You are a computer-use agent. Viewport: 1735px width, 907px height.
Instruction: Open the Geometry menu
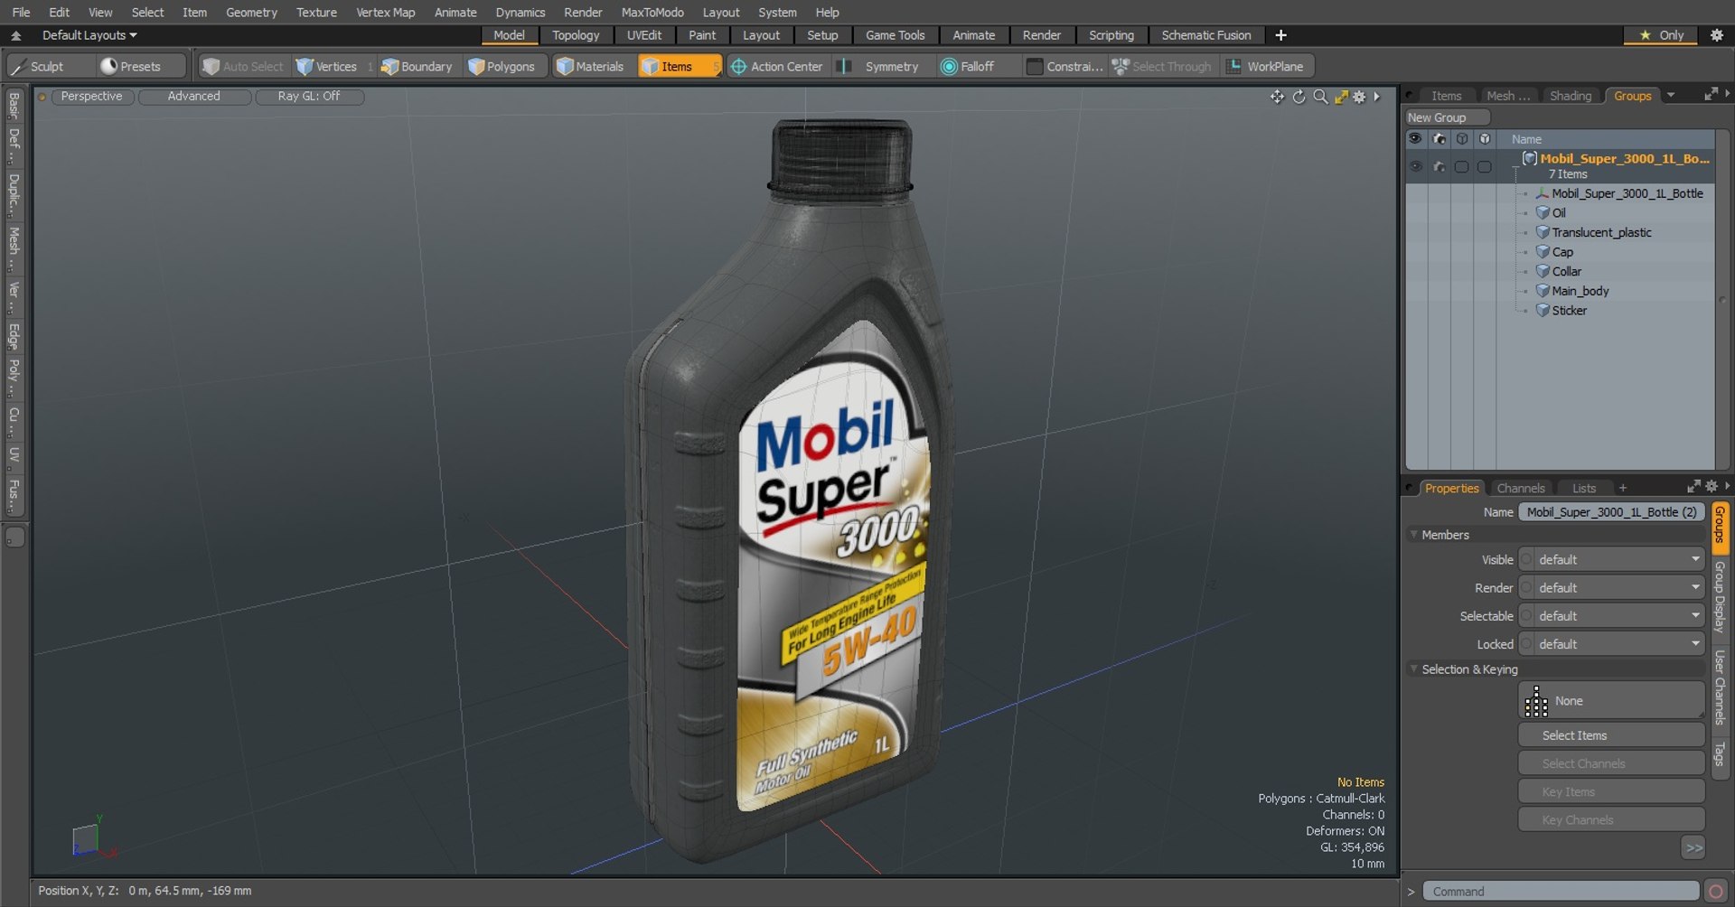[251, 12]
